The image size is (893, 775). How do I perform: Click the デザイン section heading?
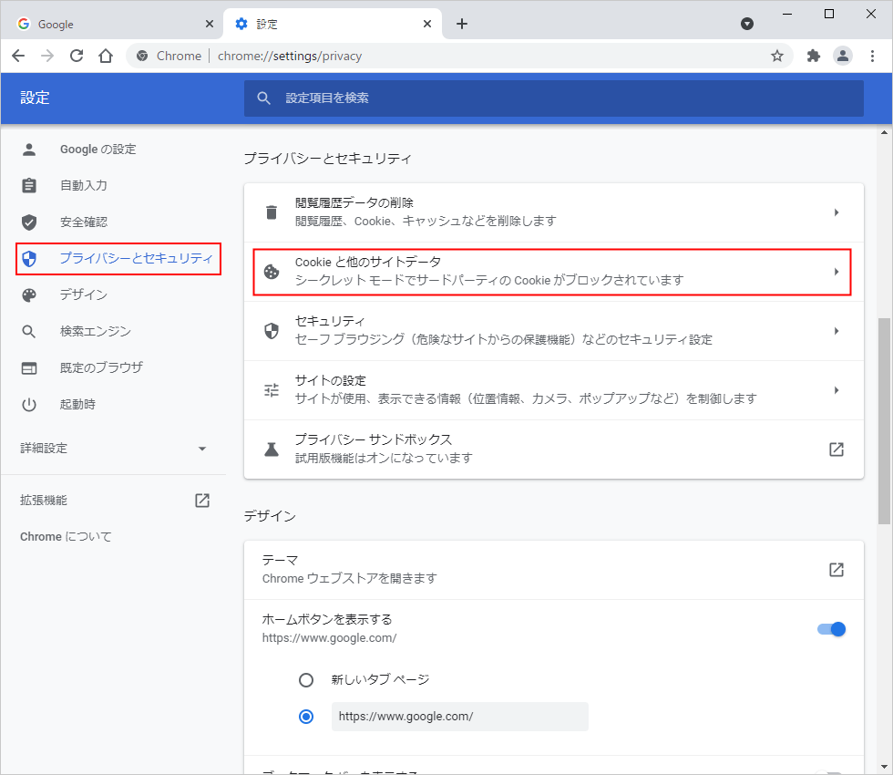pyautogui.click(x=270, y=516)
